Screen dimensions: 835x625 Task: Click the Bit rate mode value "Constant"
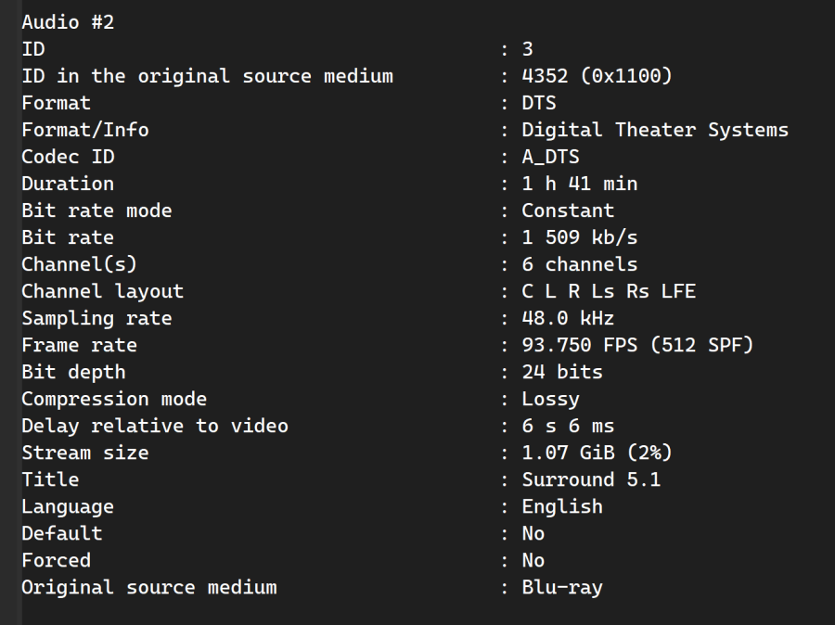568,210
